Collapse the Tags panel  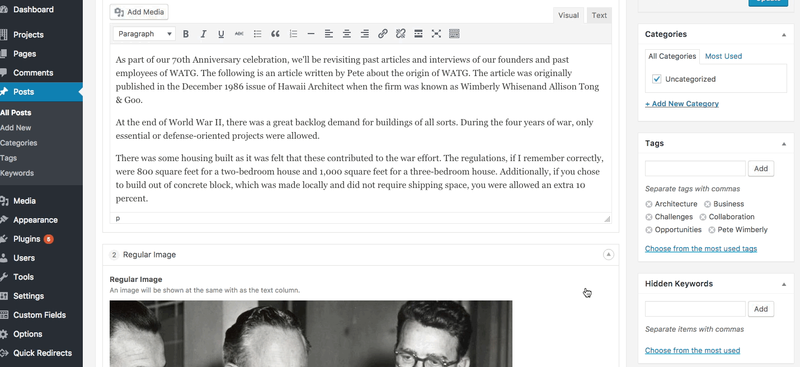[784, 144]
